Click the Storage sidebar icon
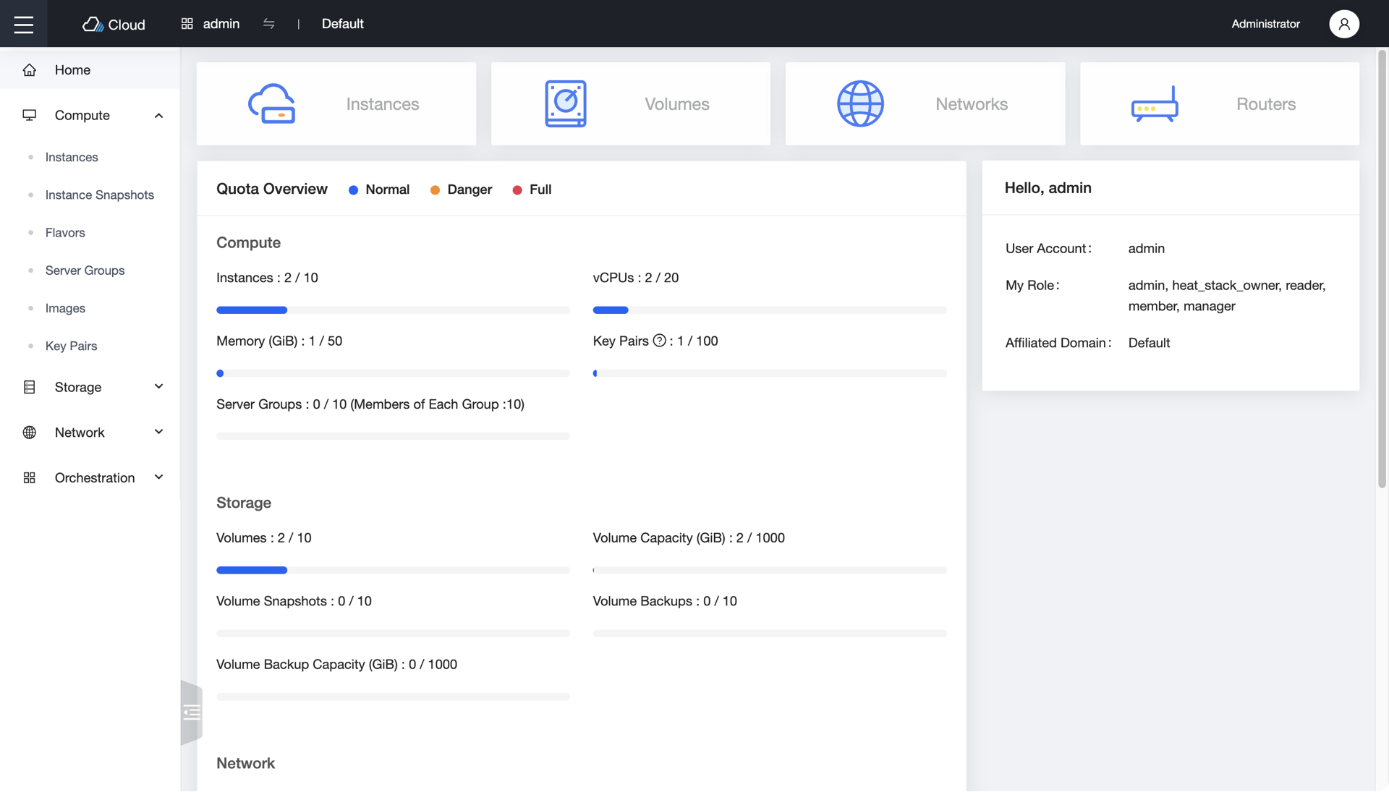1389x792 pixels. tap(30, 387)
